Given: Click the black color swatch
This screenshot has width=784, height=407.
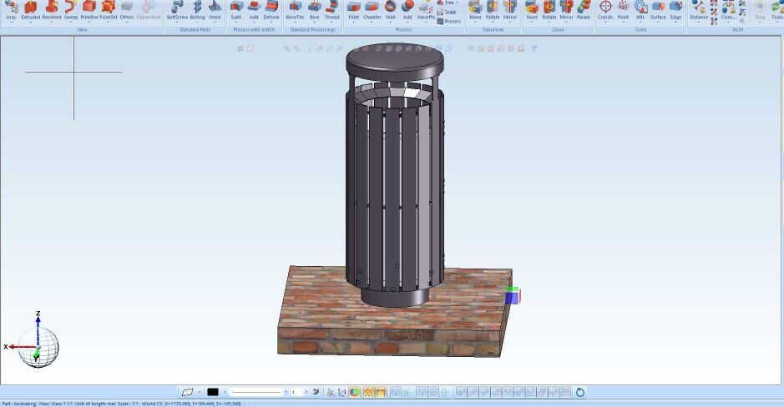Looking at the screenshot, I should 213,392.
